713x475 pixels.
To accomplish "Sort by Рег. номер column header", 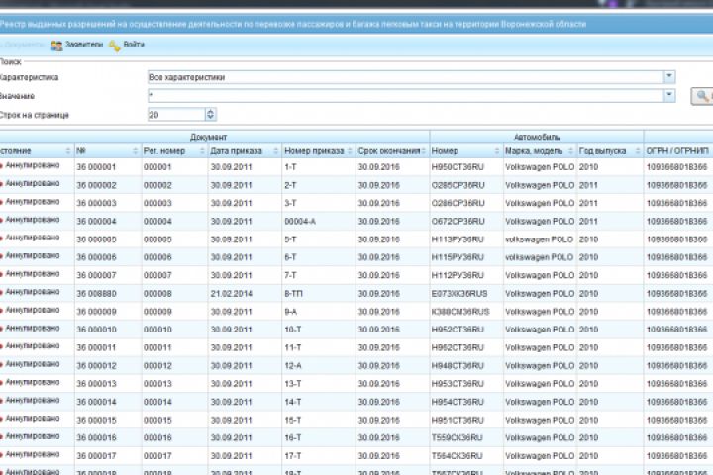I will [164, 151].
